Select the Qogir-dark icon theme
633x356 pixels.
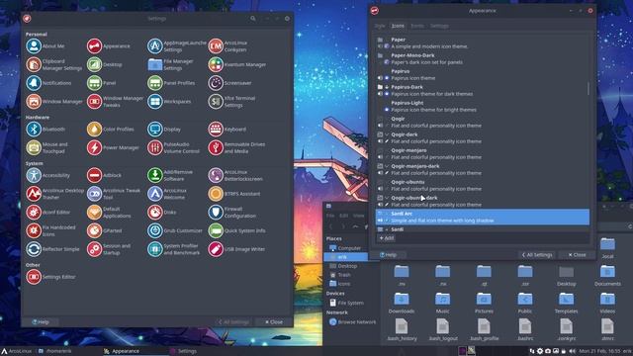tap(483, 137)
